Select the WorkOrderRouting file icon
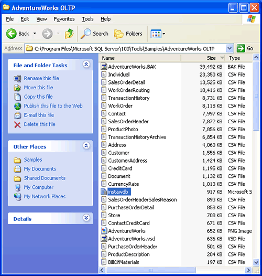The image size is (262, 276). click(x=104, y=90)
